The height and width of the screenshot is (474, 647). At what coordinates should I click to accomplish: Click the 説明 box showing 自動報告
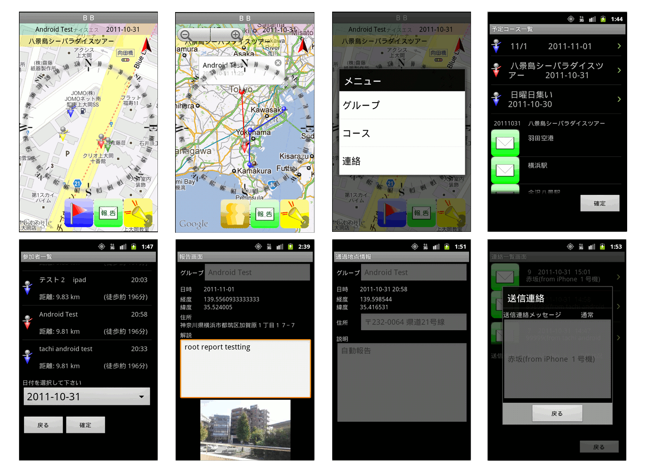tap(402, 382)
